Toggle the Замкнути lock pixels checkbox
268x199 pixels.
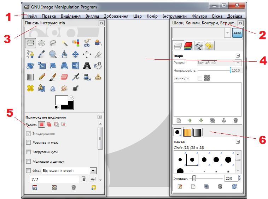point(200,78)
